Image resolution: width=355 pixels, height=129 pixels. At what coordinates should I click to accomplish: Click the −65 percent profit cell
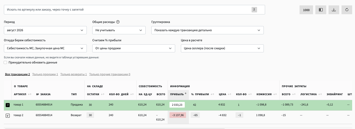(195, 115)
